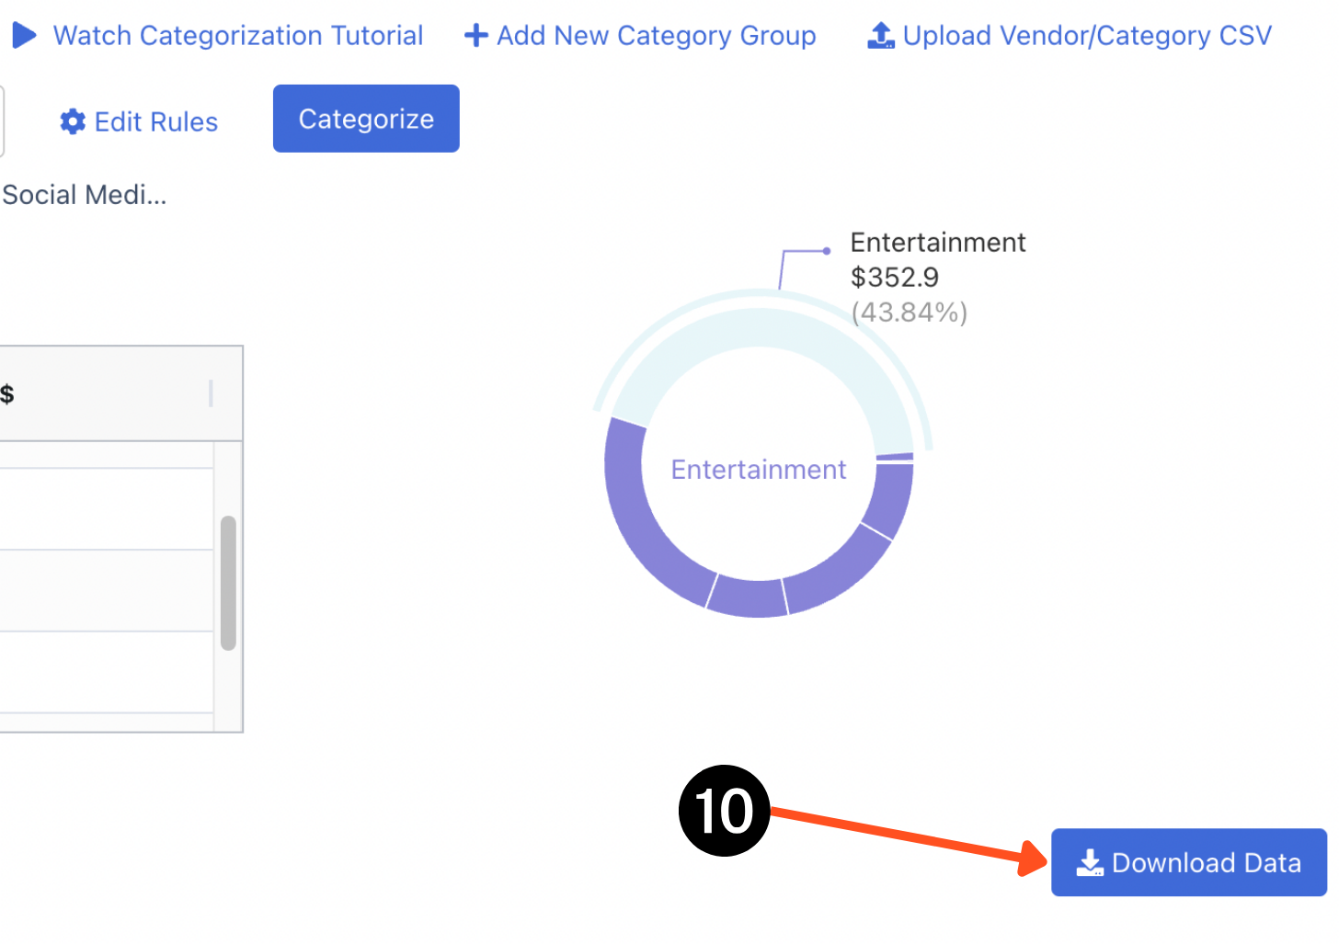Select the truncated Social Medi... category label
1339x944 pixels.
click(x=84, y=194)
